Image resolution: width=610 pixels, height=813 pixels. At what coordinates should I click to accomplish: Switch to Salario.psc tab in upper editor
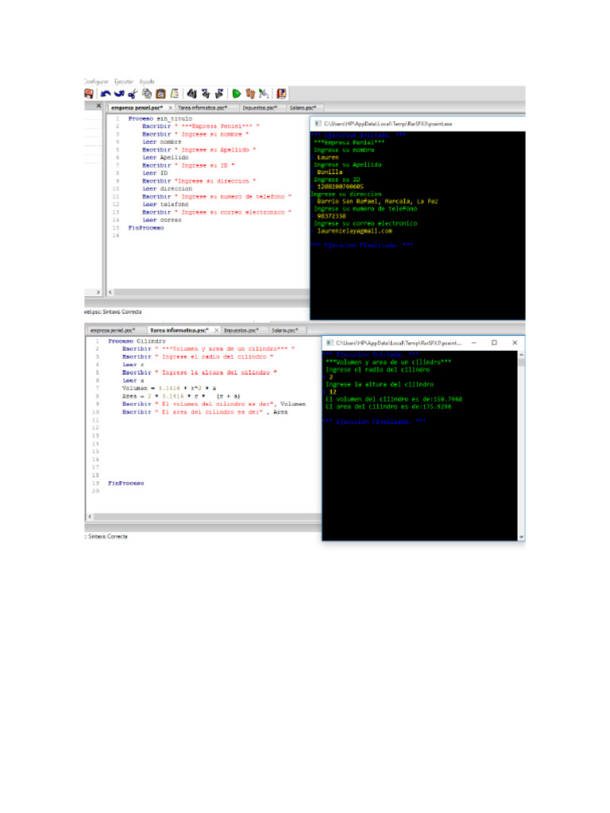tap(303, 107)
